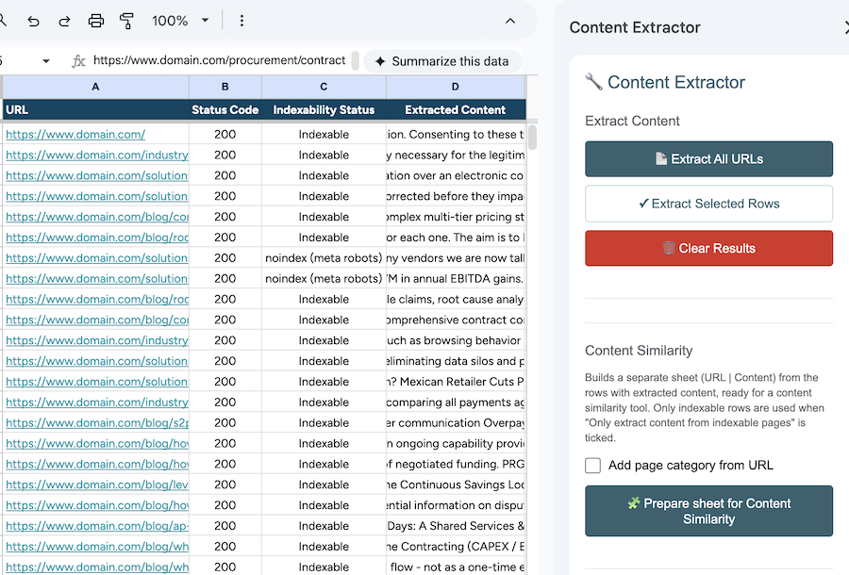Select cell 'er communication Overpay'
Screen dimensions: 849x575
(456, 423)
